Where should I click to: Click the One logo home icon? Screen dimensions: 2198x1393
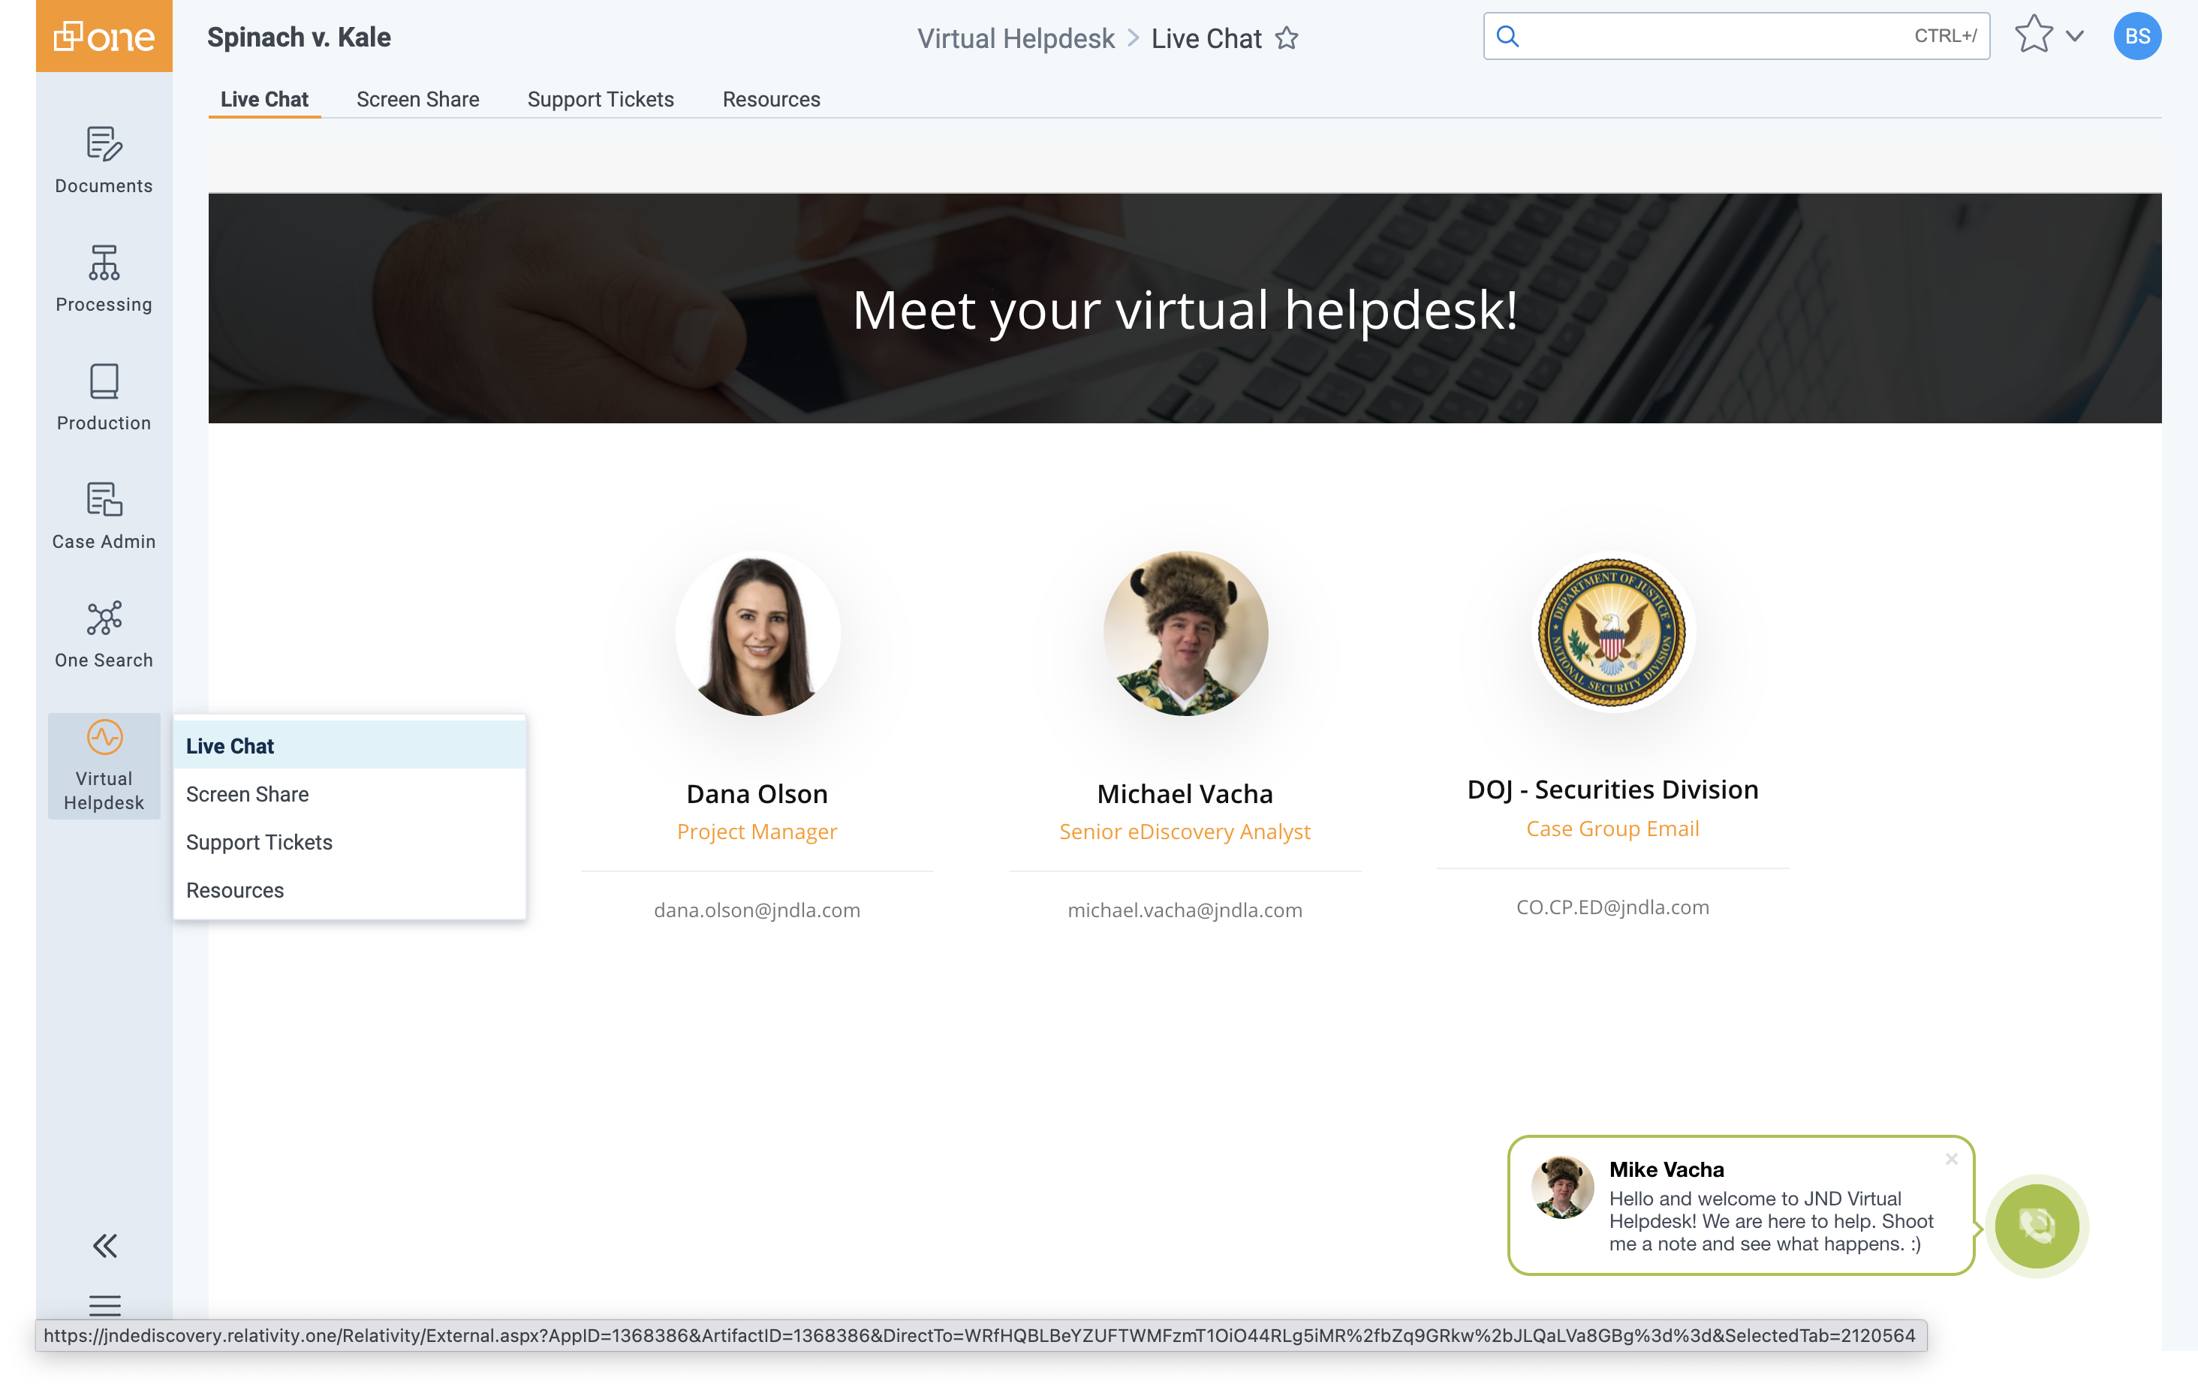(x=103, y=37)
